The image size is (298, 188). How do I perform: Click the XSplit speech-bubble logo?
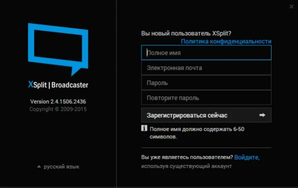coord(58,49)
